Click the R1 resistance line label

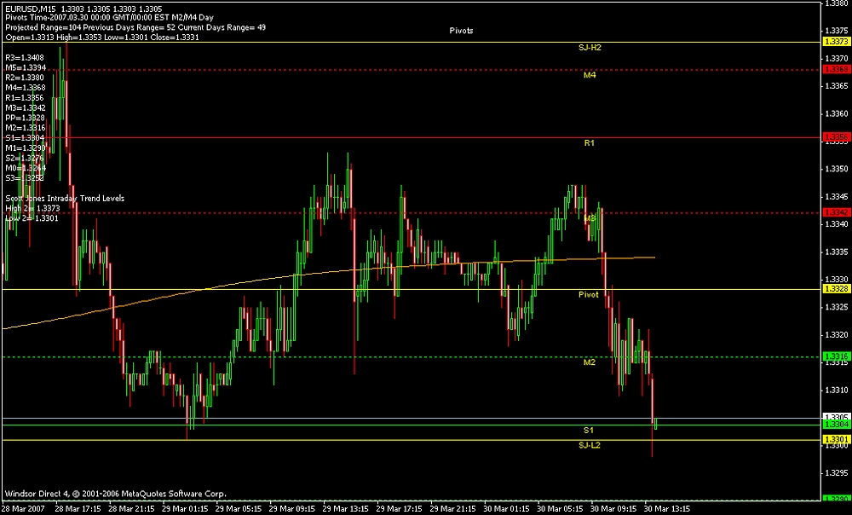pos(590,143)
